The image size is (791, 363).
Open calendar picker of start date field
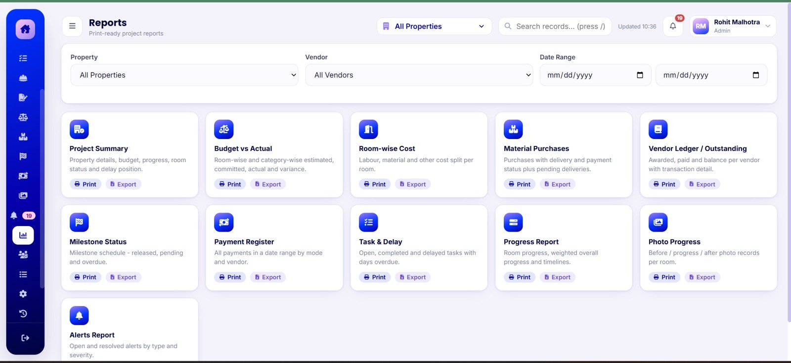click(x=640, y=75)
